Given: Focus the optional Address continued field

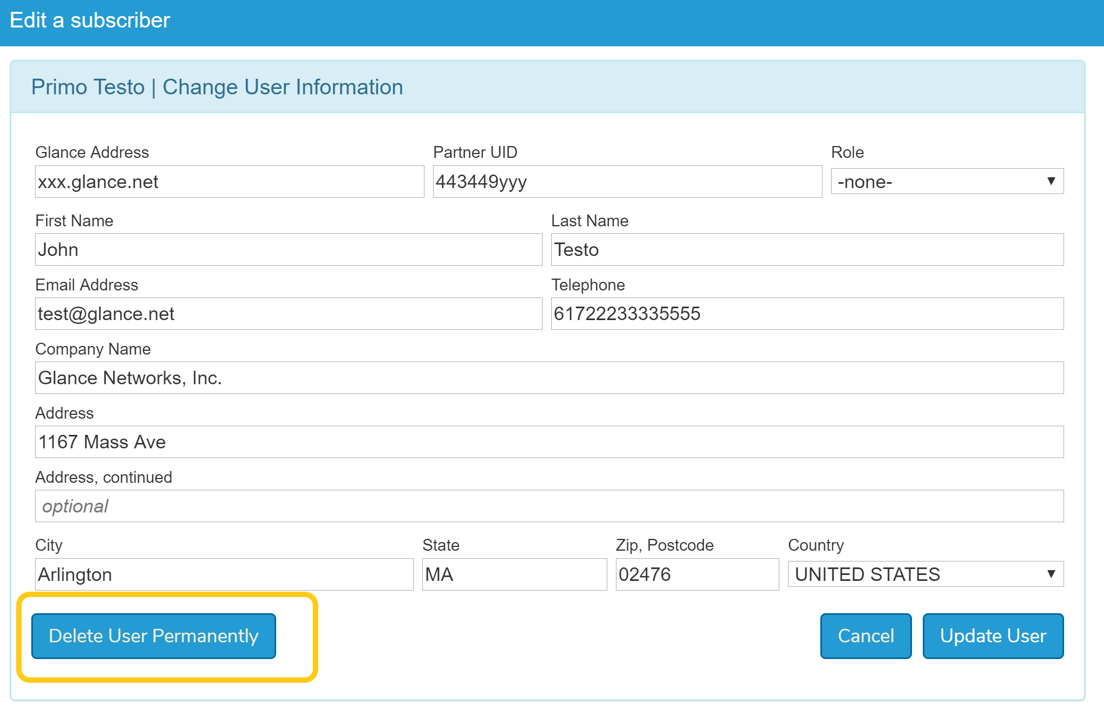Looking at the screenshot, I should coord(549,506).
